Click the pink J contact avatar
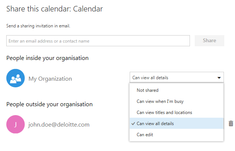This screenshot has height=151, width=235. click(x=16, y=124)
